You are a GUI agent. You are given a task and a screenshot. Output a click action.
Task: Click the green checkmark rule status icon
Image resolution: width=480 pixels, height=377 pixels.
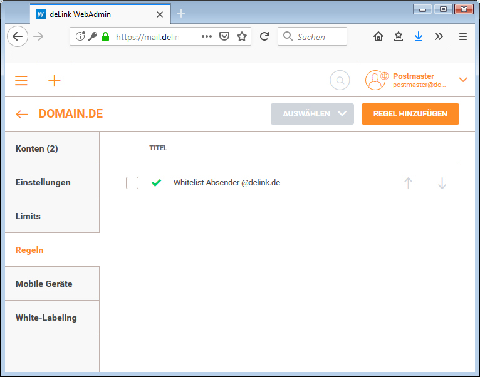click(157, 183)
